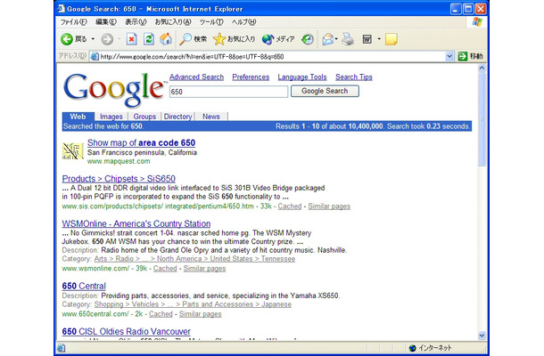
Task: Open the Search magnifier toolbar icon
Action: pyautogui.click(x=185, y=39)
